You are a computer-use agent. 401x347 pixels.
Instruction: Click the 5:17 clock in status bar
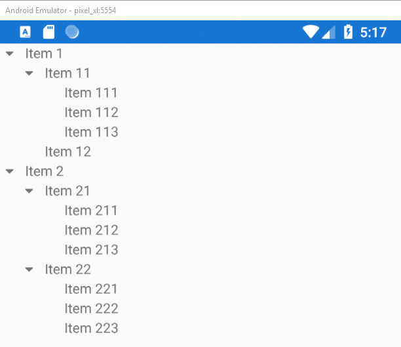[x=373, y=31]
